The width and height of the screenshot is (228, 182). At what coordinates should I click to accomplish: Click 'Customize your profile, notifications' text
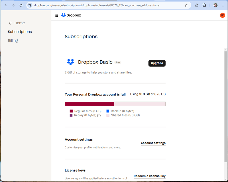[x=93, y=148]
